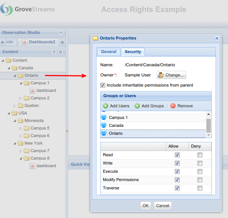Open the Dashboards2 tab
Viewport: 228px width, 218px height.
point(38,42)
